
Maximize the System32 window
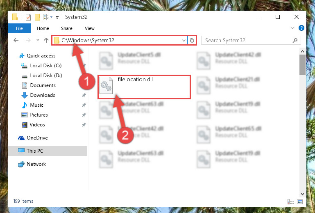coord(278,17)
